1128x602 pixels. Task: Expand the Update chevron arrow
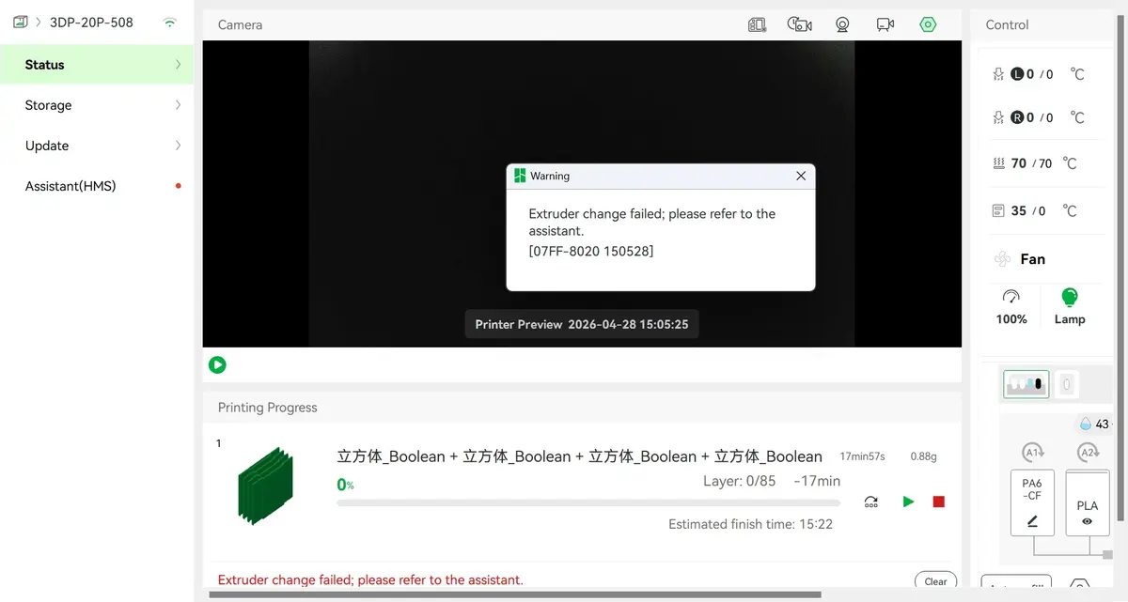click(179, 146)
